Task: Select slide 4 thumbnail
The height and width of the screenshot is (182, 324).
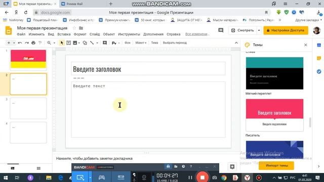Action: (x=28, y=132)
